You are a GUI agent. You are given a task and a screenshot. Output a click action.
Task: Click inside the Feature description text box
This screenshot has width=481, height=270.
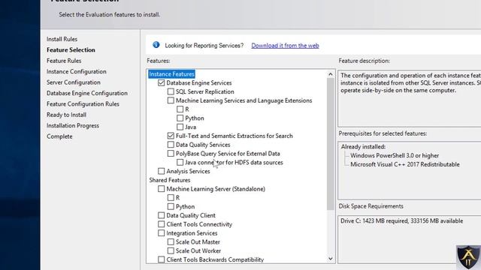pyautogui.click(x=409, y=98)
